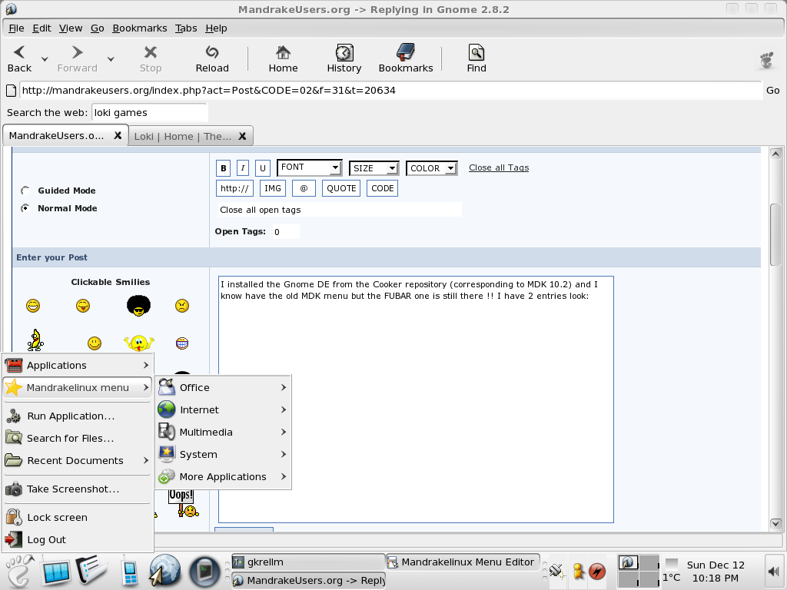The height and width of the screenshot is (590, 787).
Task: Open Forward history dropdown arrow
Action: coord(111,59)
